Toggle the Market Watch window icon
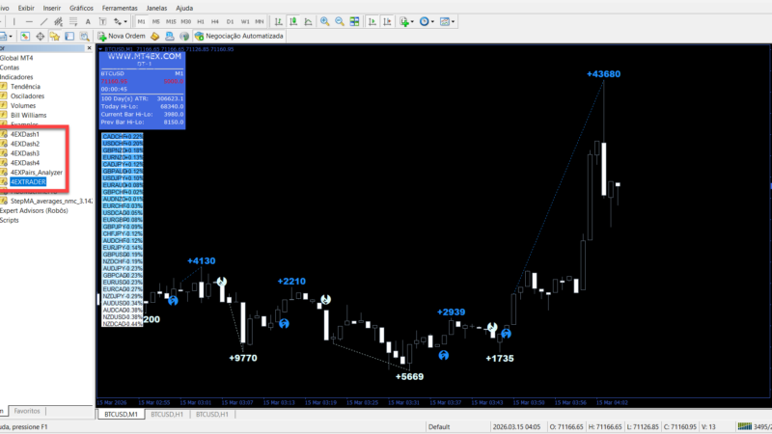The height and width of the screenshot is (434, 772). [25, 36]
